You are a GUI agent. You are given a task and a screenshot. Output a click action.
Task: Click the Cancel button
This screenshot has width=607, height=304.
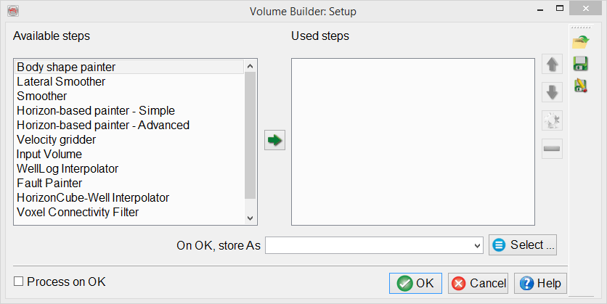point(478,283)
